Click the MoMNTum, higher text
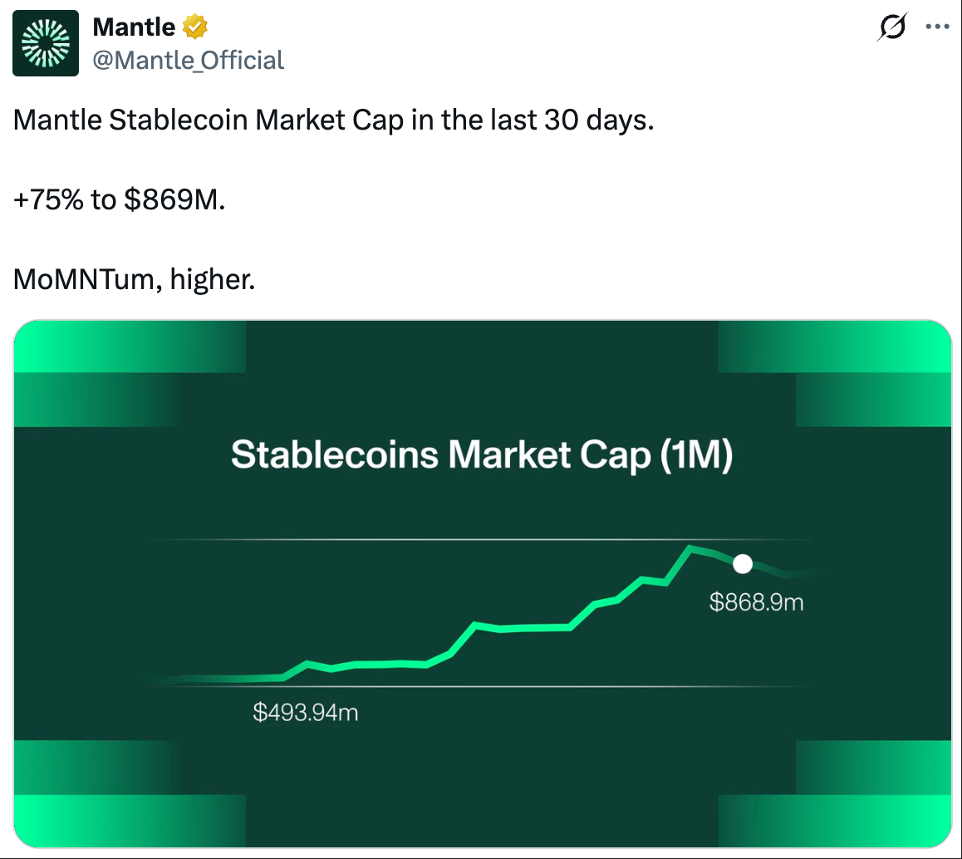This screenshot has width=962, height=859. pos(134,280)
